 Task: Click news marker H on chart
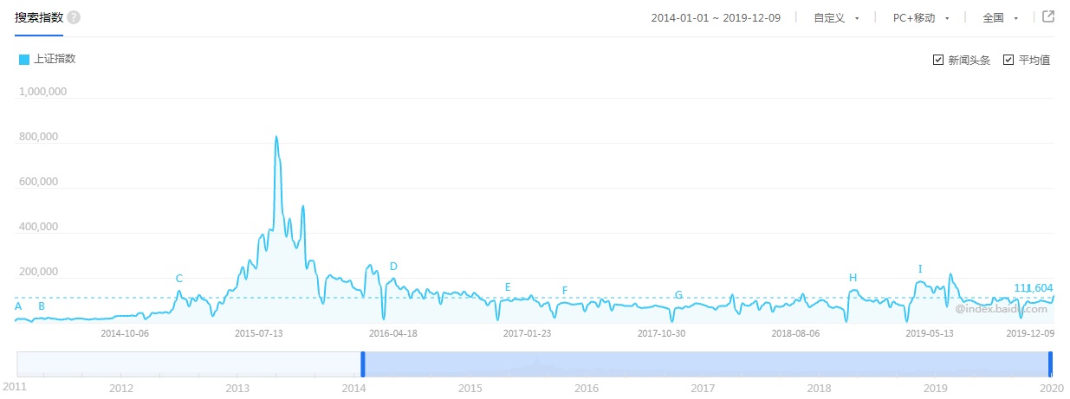pos(853,278)
